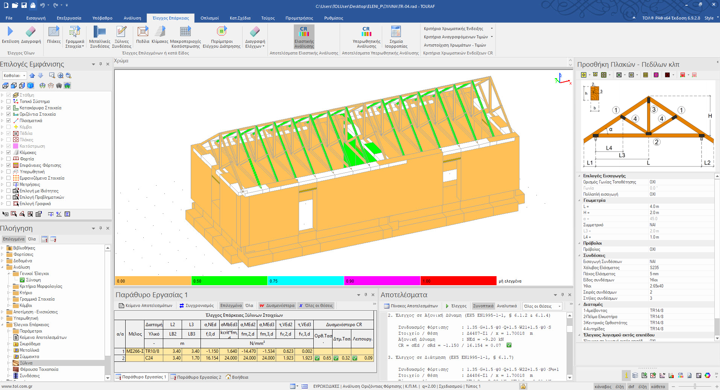Click the zoom window magnifier icon

[52, 76]
